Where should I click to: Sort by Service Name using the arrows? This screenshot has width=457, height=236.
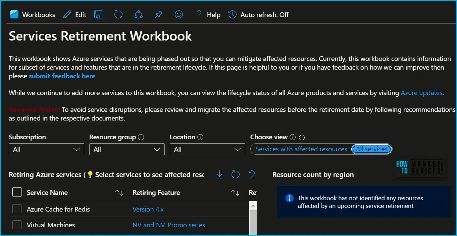coord(119,192)
